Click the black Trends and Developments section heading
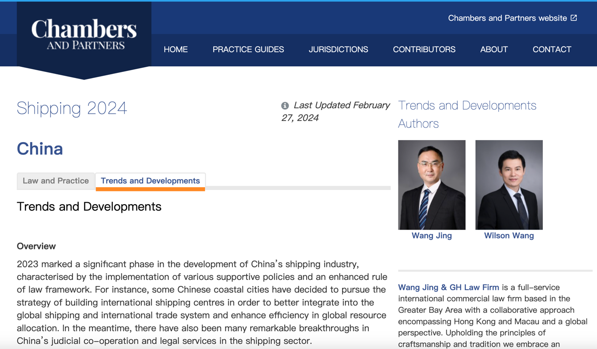Screen dimensions: 597x349 click(89, 206)
